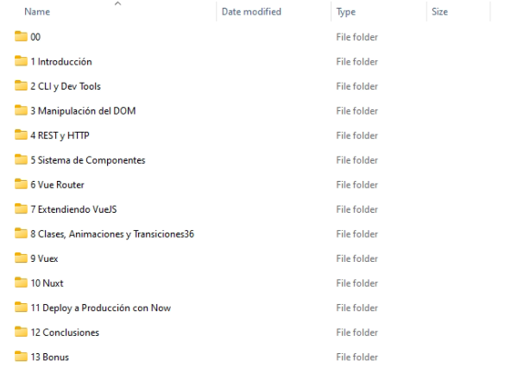Click the 6 Vue Router folder icon
This screenshot has height=373, width=524.
pyautogui.click(x=21, y=184)
